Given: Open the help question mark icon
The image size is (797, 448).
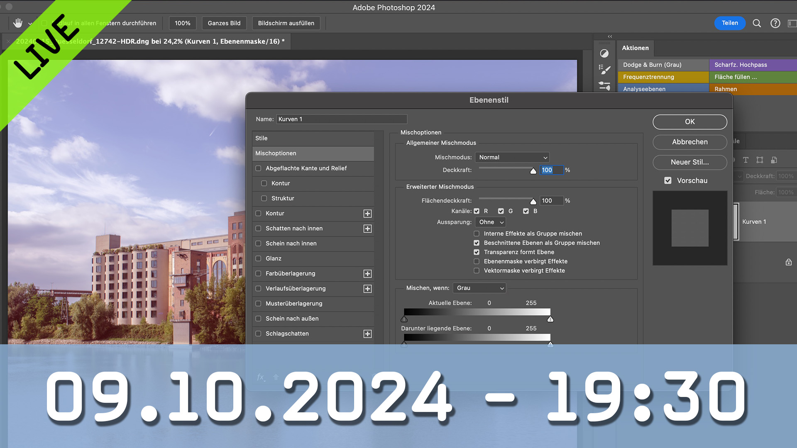Looking at the screenshot, I should pyautogui.click(x=775, y=23).
